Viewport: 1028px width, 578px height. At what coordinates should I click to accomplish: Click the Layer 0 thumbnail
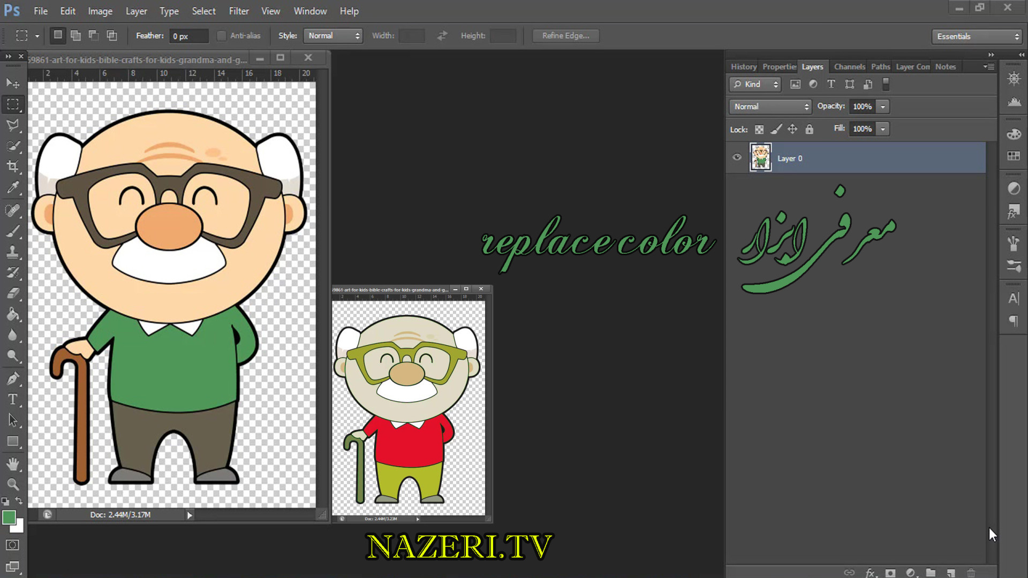pos(760,157)
